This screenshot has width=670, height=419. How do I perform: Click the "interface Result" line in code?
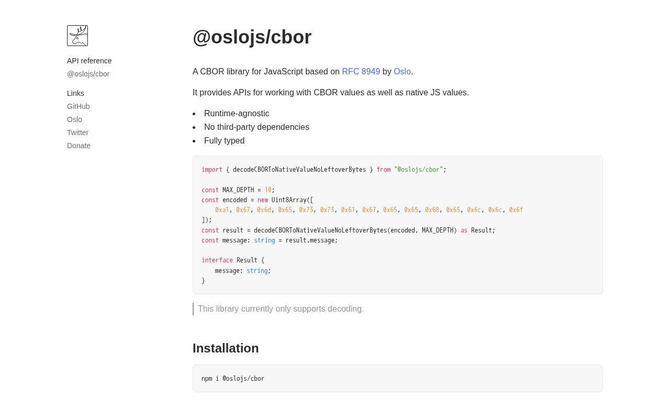(x=233, y=260)
